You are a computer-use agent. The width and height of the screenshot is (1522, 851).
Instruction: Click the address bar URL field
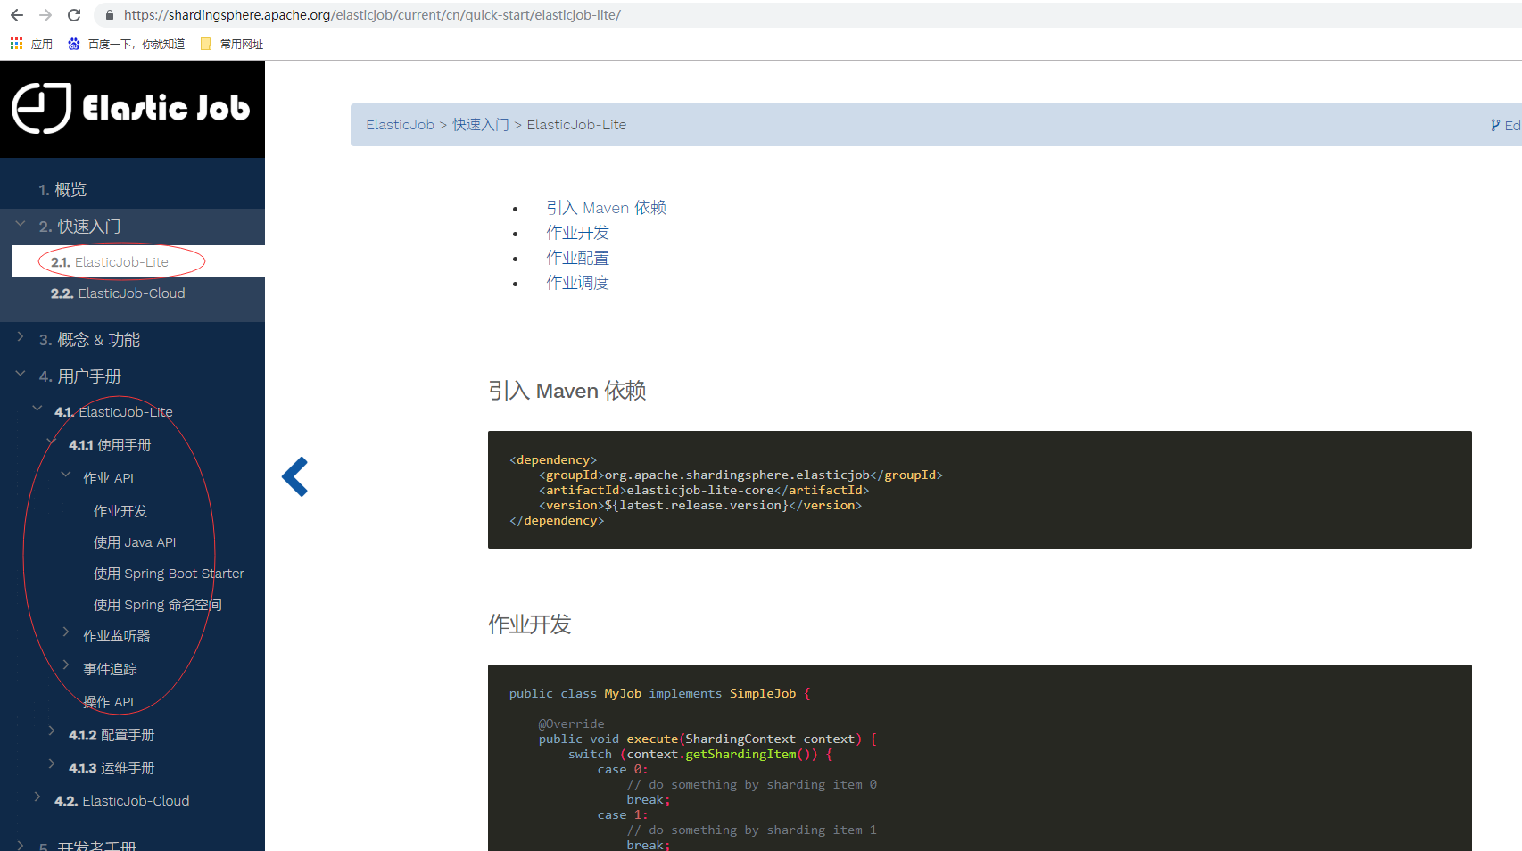tap(803, 15)
